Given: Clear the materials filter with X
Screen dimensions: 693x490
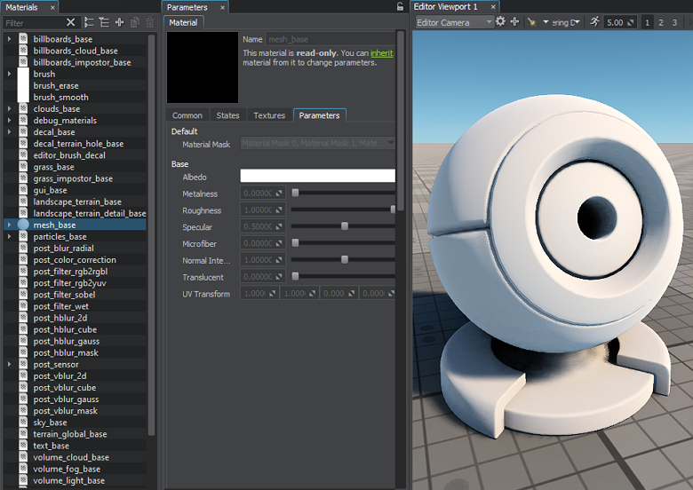Looking at the screenshot, I should (x=71, y=22).
